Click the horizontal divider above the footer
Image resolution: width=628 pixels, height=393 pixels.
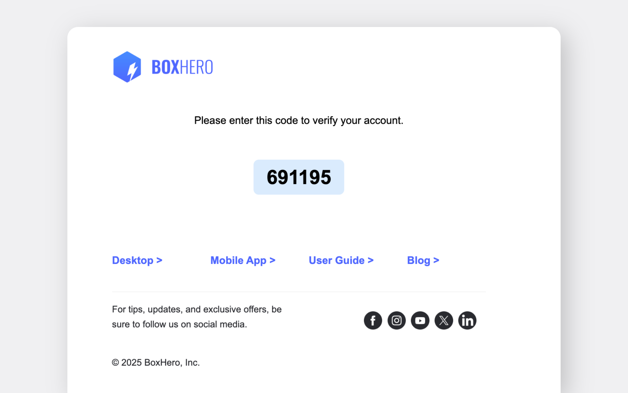click(299, 292)
